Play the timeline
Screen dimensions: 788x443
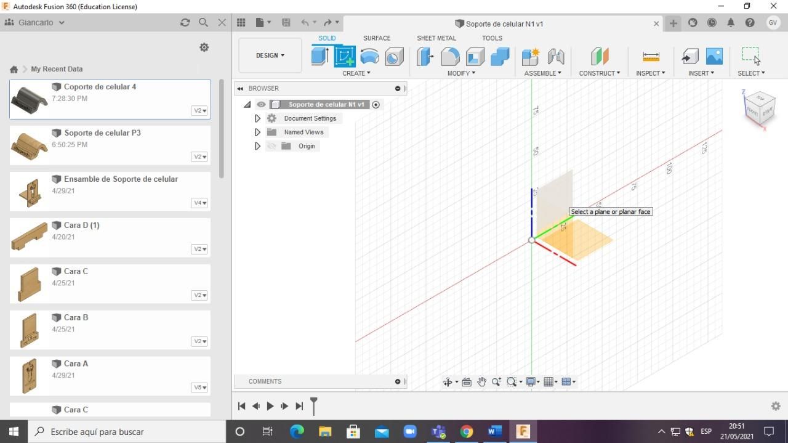tap(270, 406)
